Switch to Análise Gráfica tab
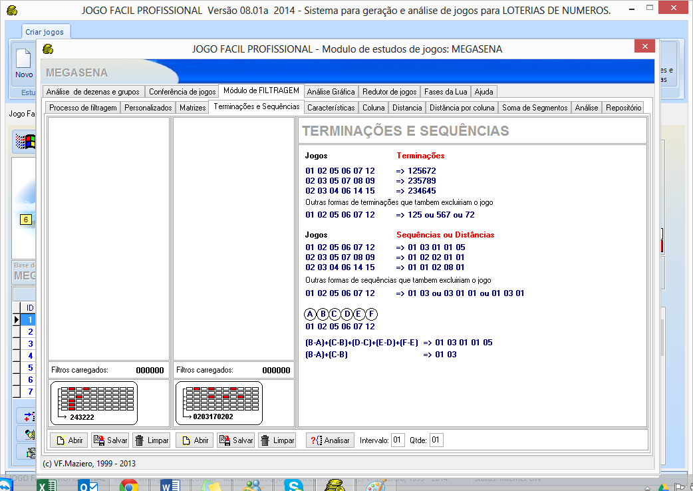 coord(331,92)
